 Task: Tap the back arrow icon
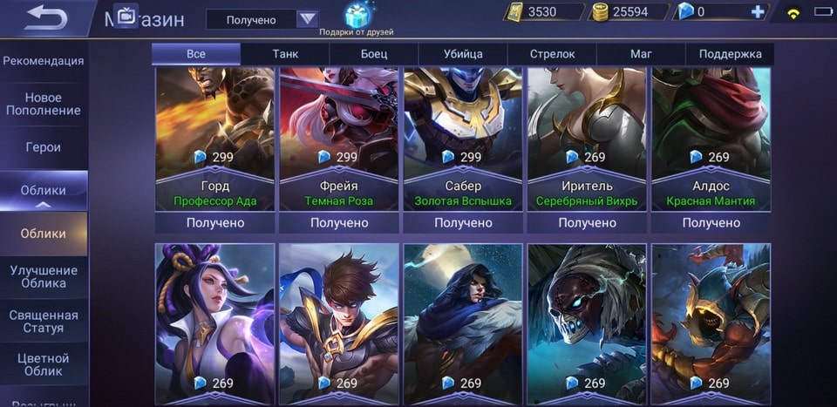[x=45, y=17]
